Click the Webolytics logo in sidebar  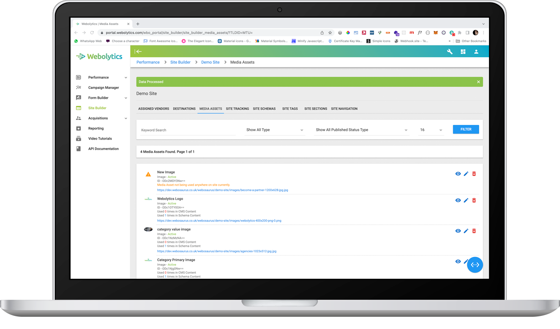(x=100, y=57)
